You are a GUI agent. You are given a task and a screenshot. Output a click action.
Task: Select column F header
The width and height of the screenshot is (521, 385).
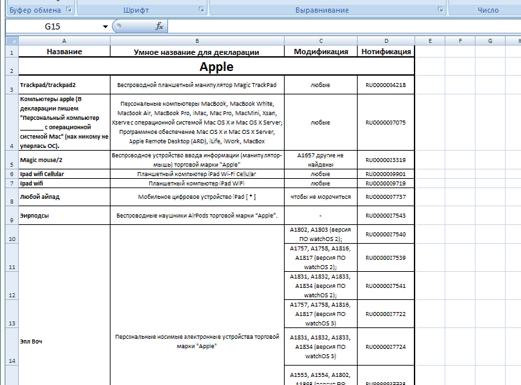(x=462, y=42)
